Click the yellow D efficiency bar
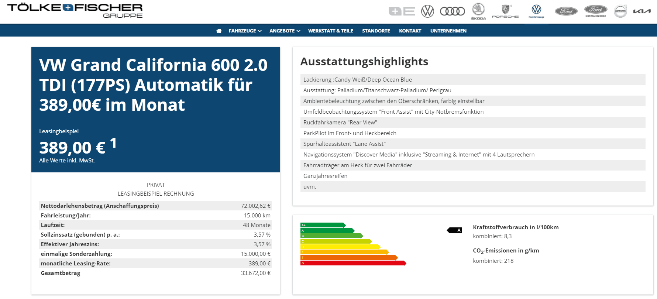Viewport: 657px width, 299px height. (x=340, y=247)
